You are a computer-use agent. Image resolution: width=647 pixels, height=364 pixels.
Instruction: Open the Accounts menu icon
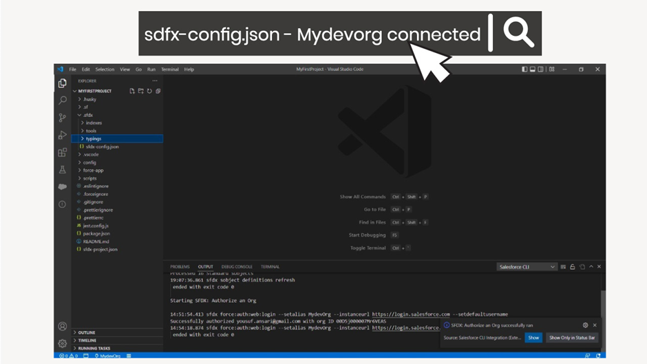click(x=63, y=326)
